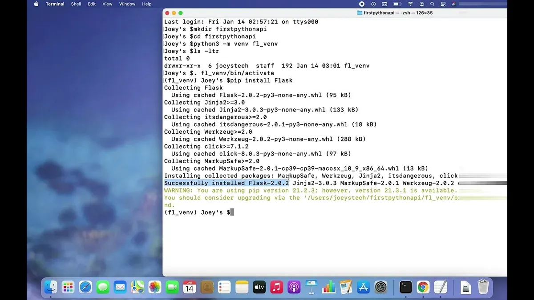Click the document stack in the Dock
The image size is (534, 300).
point(465,287)
